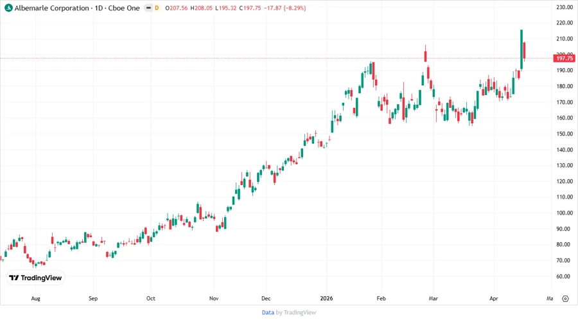The height and width of the screenshot is (320, 578).
Task: Click the open value O207.56
Action: click(x=176, y=8)
